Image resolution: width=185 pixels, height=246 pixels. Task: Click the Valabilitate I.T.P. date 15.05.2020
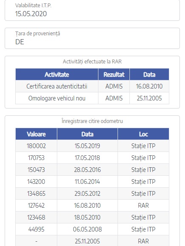point(31,14)
